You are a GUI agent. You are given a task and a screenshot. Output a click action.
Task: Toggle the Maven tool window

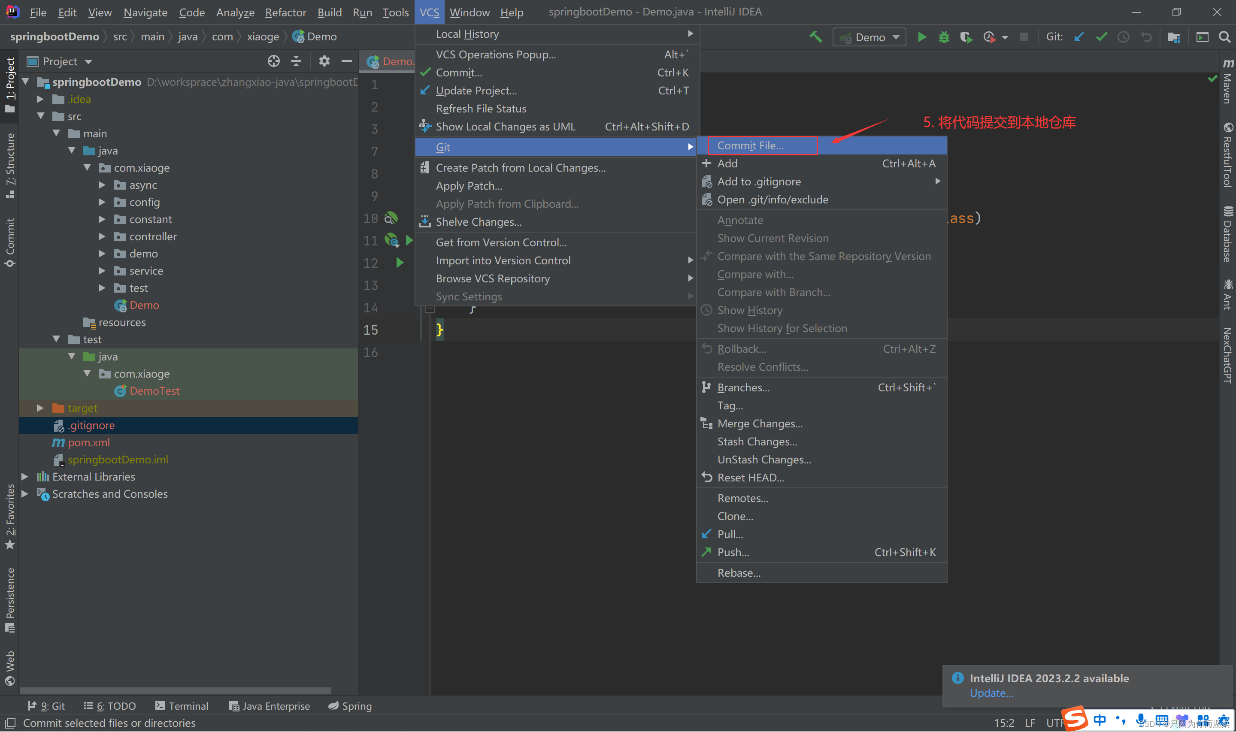pyautogui.click(x=1227, y=82)
